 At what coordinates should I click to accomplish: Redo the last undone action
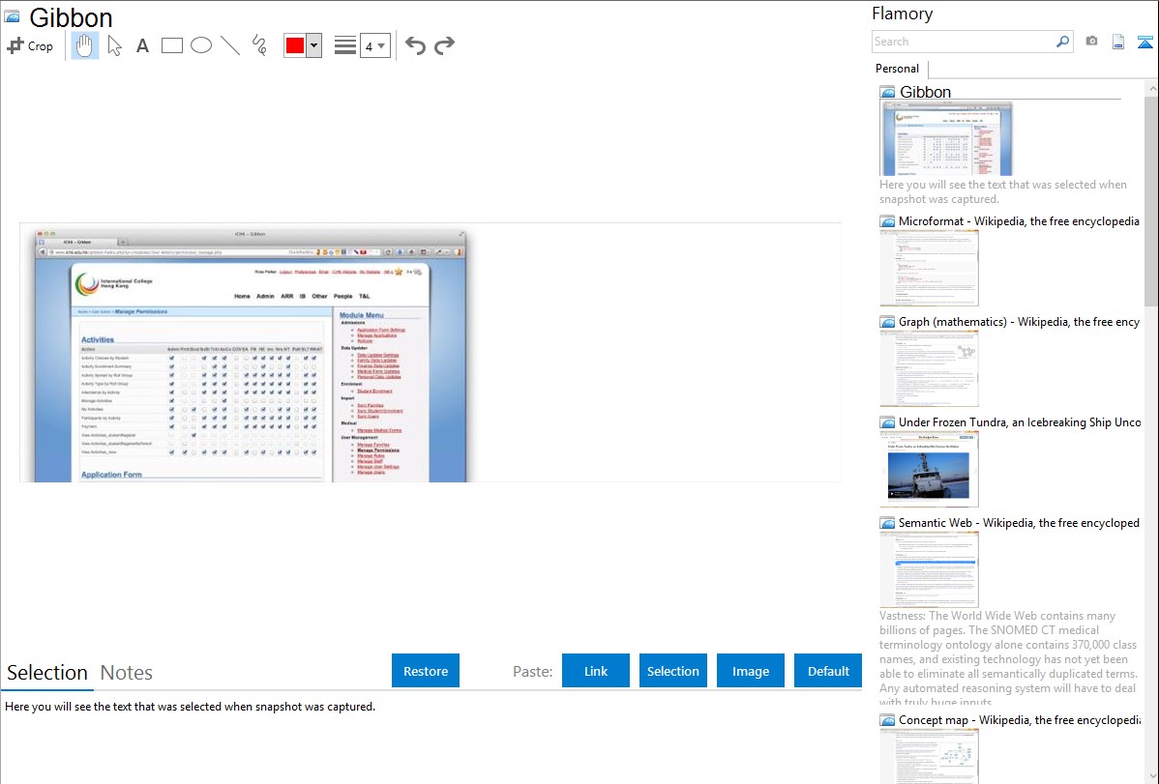444,45
